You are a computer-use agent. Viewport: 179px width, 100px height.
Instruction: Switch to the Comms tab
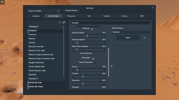[x=124, y=16]
